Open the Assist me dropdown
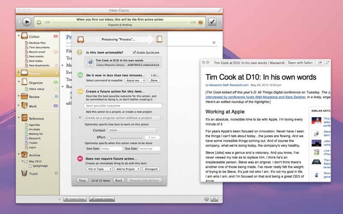343x214 pixels. coord(135,80)
